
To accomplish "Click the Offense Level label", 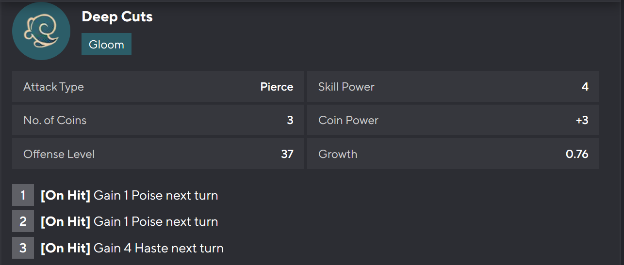I will tap(59, 154).
